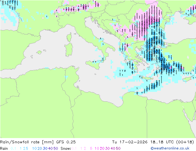Click the snow legend value 20

[x=102, y=149]
